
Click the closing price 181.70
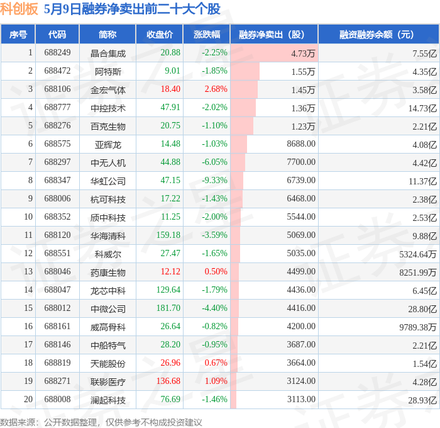coord(168,308)
